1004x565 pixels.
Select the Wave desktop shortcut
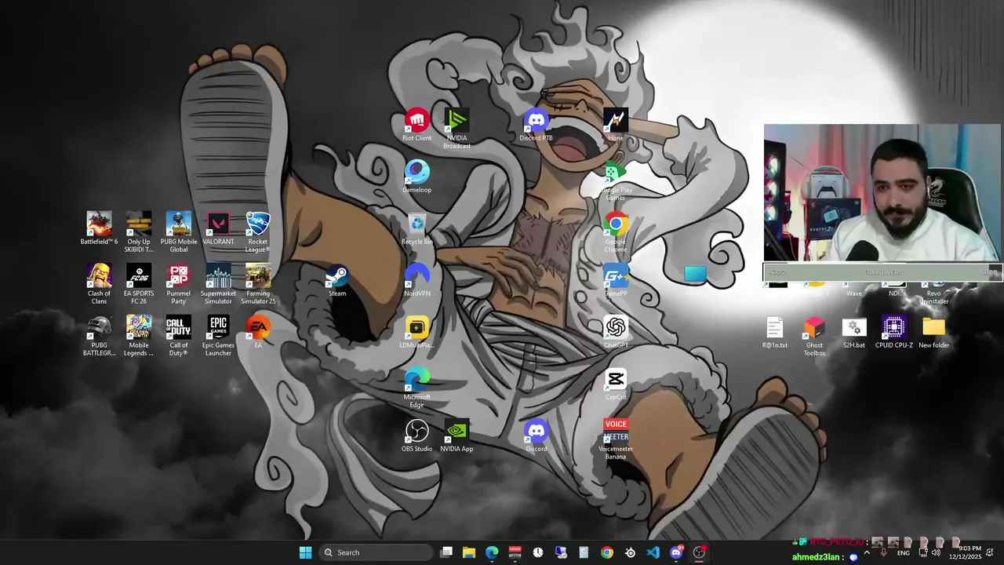tap(854, 291)
